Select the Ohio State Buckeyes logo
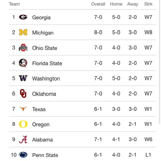The width and height of the screenshot is (161, 161). click(x=23, y=48)
